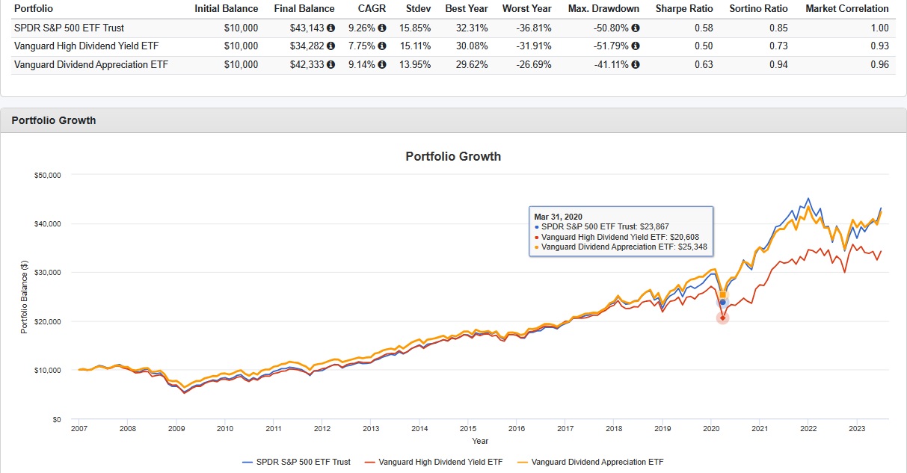The image size is (907, 473).
Task: Click the red Mar 2020 data point marker
Action: click(x=722, y=318)
